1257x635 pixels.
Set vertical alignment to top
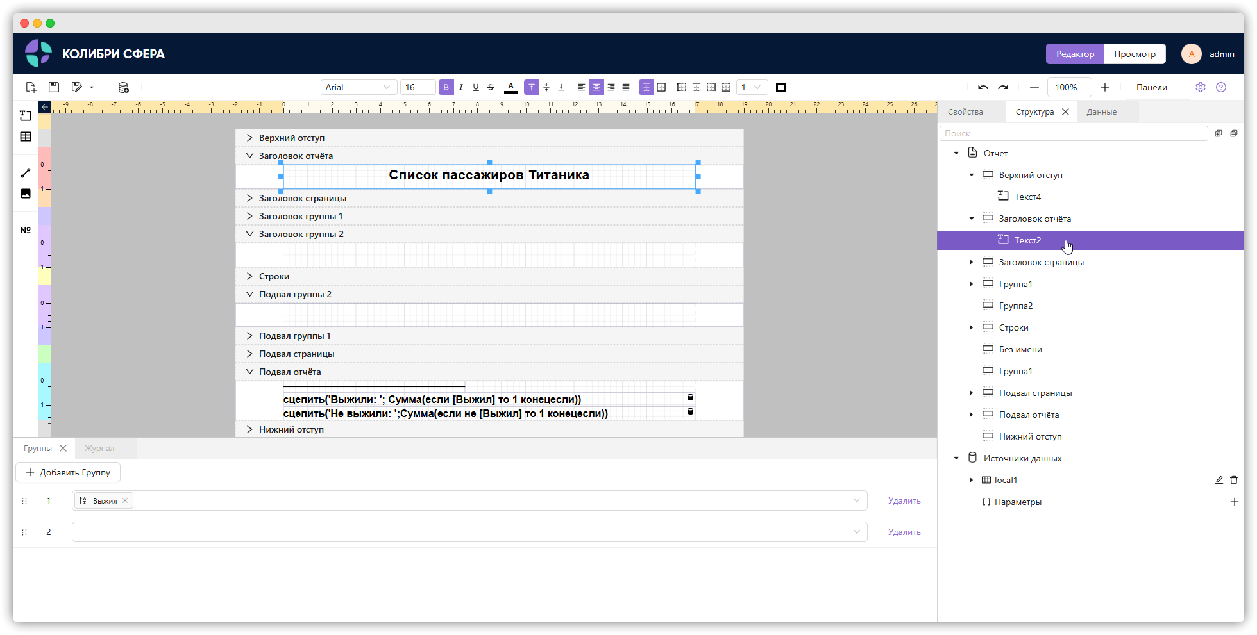click(x=532, y=87)
